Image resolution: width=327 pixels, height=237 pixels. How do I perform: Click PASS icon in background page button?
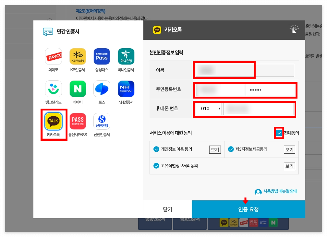[253, 223]
